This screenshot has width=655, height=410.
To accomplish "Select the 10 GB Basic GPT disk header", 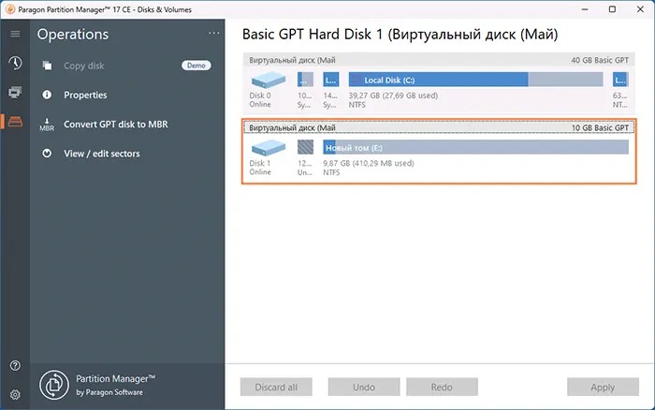I will pos(439,127).
